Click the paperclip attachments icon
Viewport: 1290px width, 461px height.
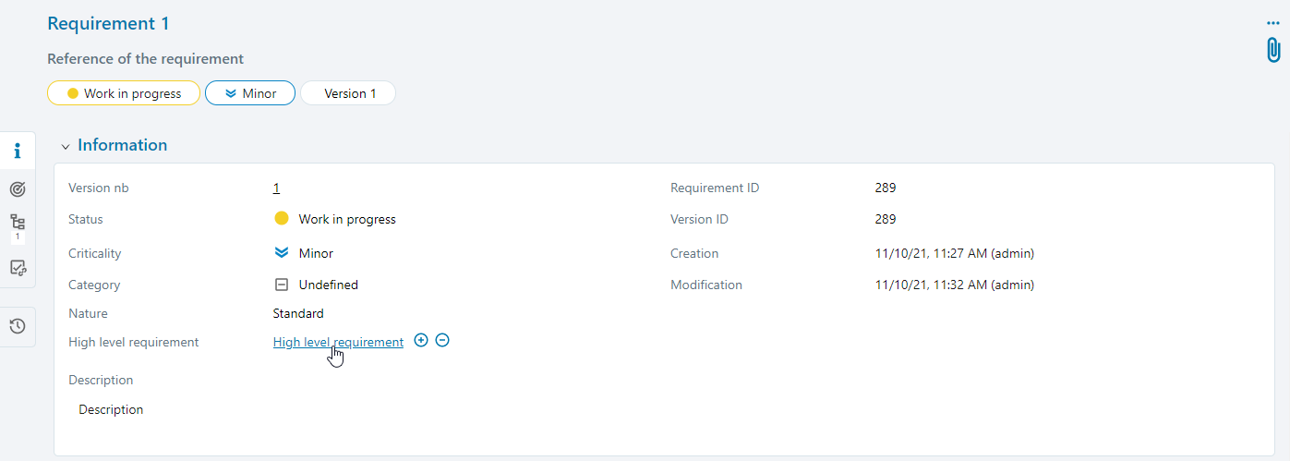click(x=1273, y=50)
